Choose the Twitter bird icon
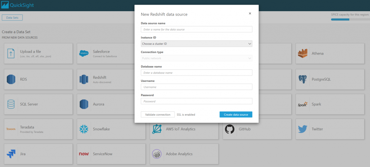This screenshot has height=167, width=370. coord(302,129)
